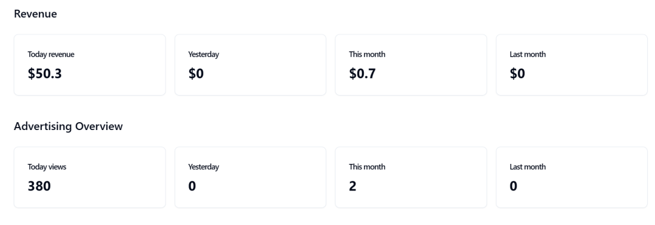The width and height of the screenshot is (655, 225).
Task: Select the Last month views count 0
Action: click(514, 186)
